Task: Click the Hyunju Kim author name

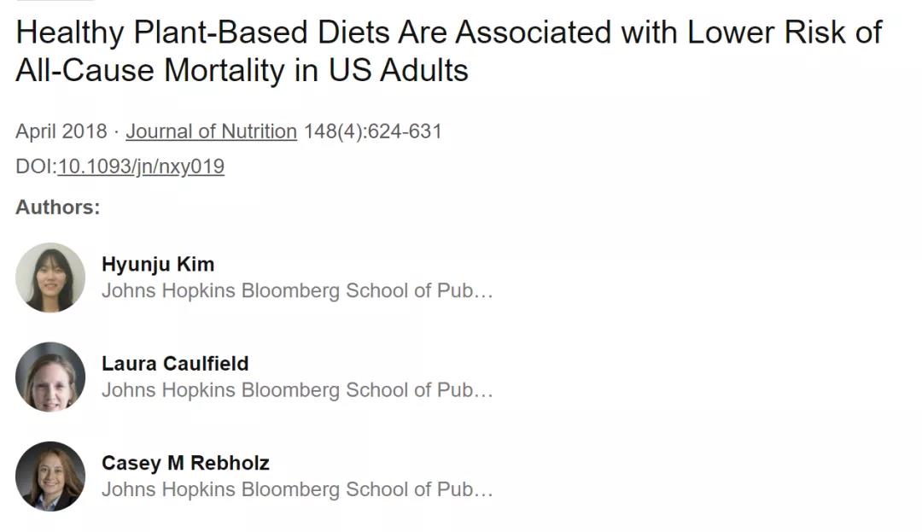Action: (158, 265)
